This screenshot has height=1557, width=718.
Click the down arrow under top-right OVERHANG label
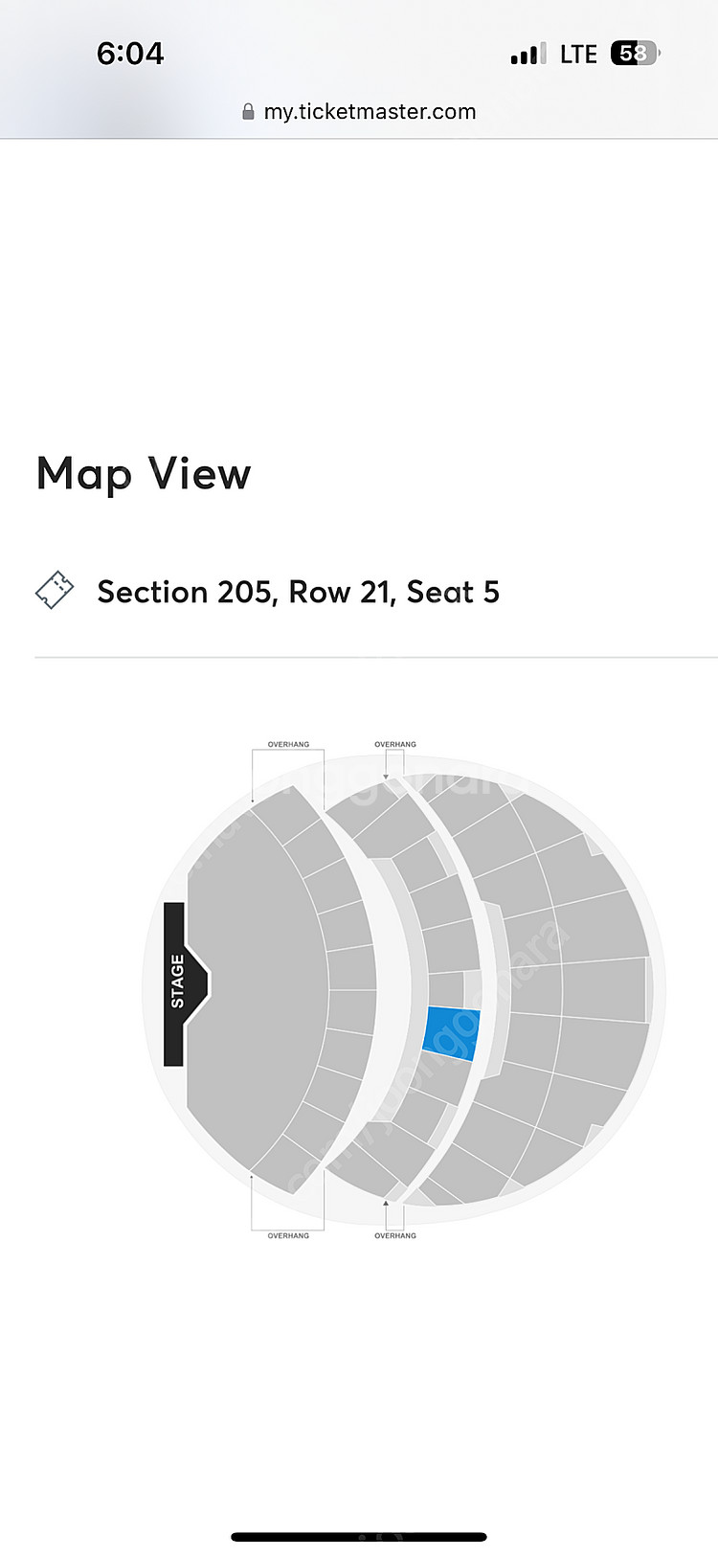[386, 776]
